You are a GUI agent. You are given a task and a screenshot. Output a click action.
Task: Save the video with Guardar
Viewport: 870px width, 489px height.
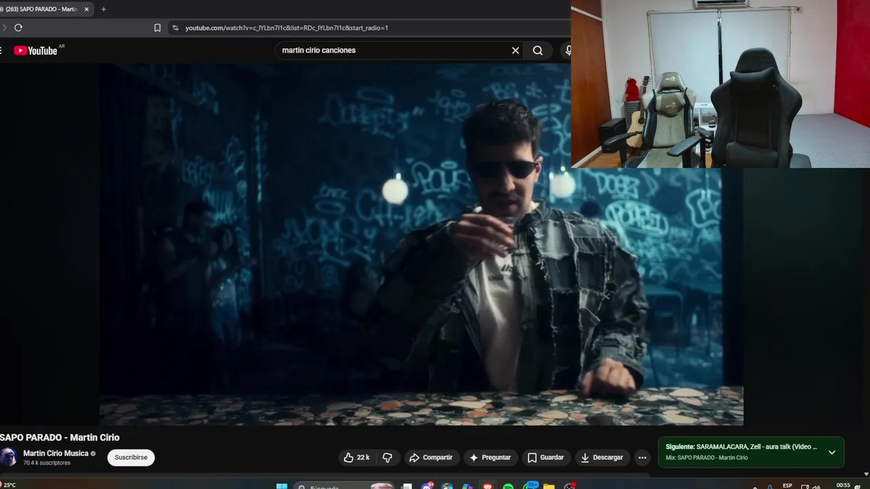546,458
